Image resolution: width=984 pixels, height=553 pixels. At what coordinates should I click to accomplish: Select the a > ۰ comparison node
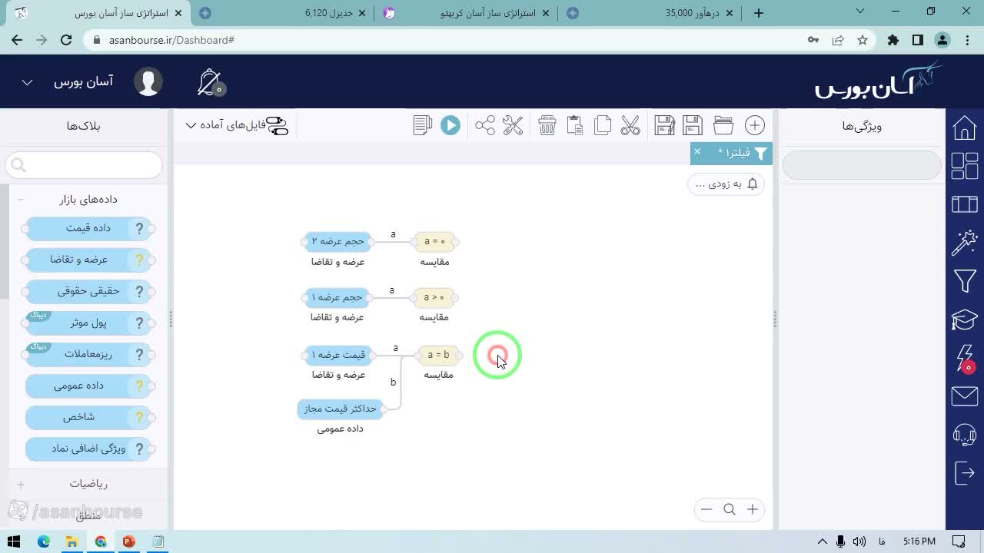[434, 297]
